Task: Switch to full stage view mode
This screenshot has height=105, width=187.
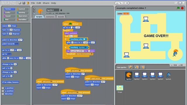Action: tap(180, 3)
